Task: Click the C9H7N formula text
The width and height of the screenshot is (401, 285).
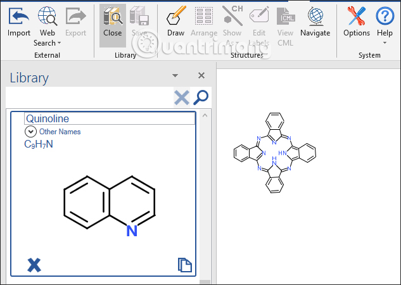Action: pyautogui.click(x=39, y=144)
